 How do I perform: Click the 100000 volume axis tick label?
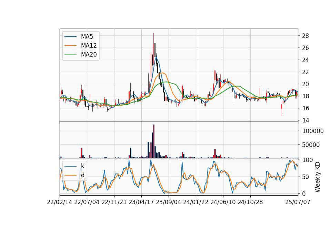point(313,131)
